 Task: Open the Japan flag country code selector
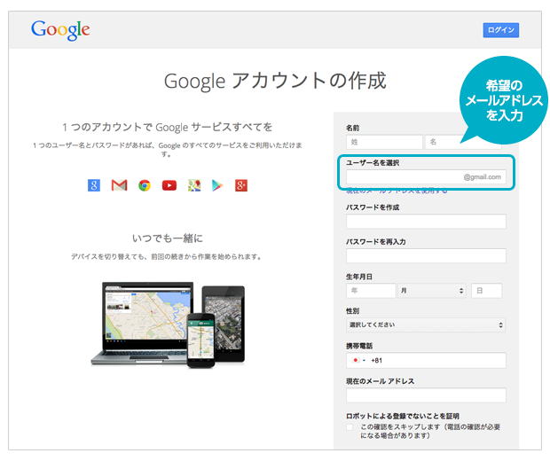358,361
